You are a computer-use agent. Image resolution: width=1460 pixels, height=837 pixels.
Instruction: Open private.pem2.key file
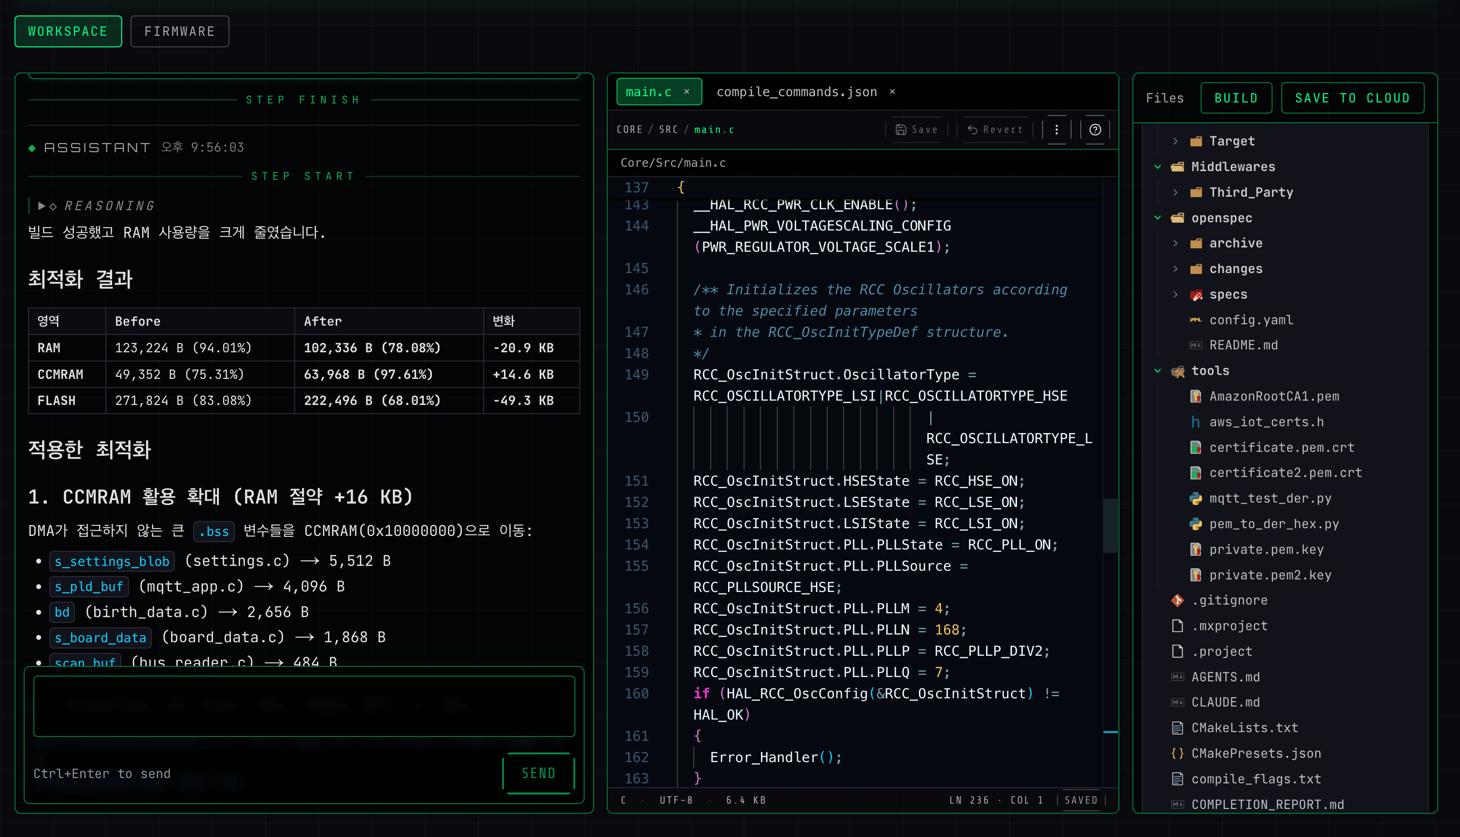(1270, 576)
